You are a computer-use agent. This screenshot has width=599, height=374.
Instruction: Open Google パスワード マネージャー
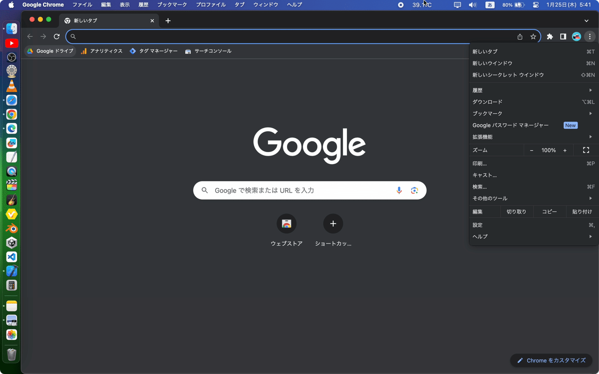click(534, 125)
